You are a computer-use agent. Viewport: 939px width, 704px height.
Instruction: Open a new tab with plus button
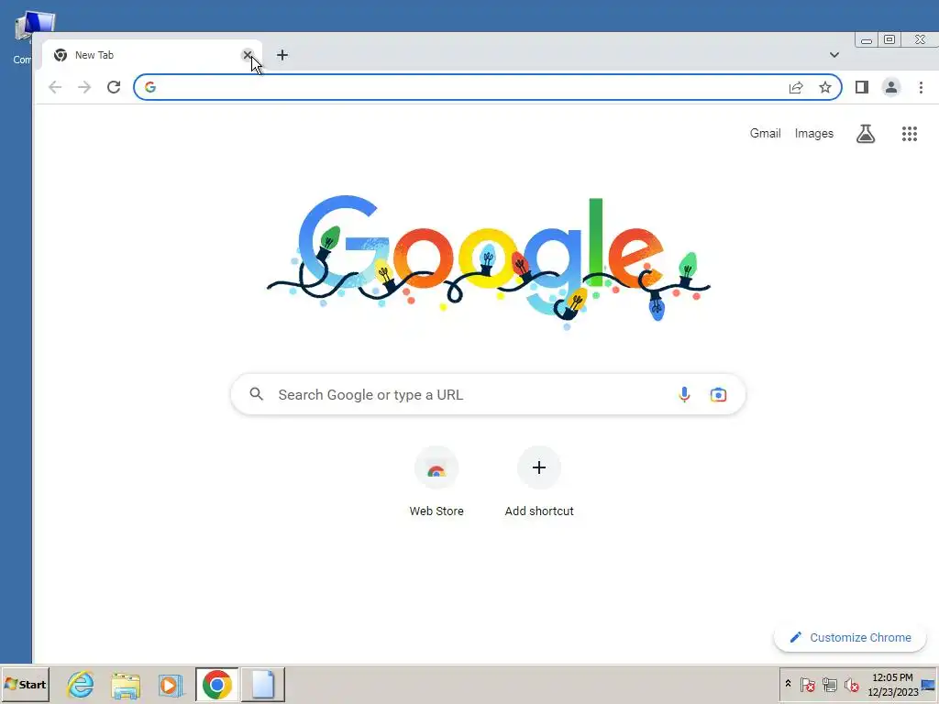pyautogui.click(x=282, y=55)
